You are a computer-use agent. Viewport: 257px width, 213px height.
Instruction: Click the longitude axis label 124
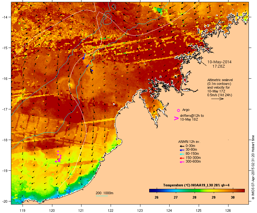click(169, 210)
